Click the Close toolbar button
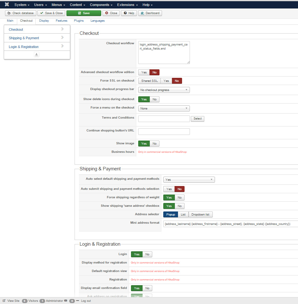Image resolution: width=298 pixels, height=304 pixels. (111, 13)
